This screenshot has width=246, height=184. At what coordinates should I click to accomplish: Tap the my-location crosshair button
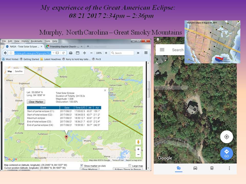click(x=227, y=137)
